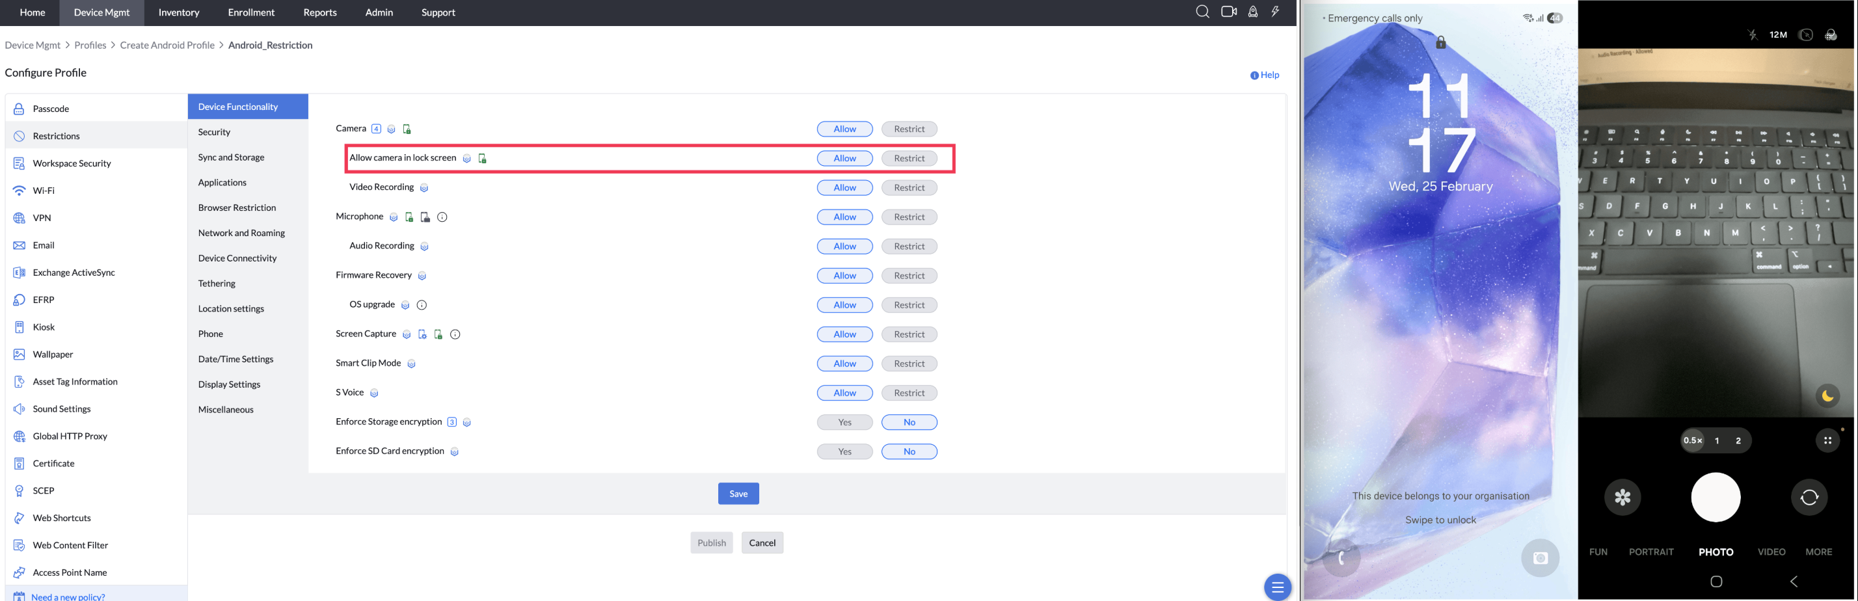Set Audio Recording to Restrict
This screenshot has width=1858, height=601.
point(909,247)
